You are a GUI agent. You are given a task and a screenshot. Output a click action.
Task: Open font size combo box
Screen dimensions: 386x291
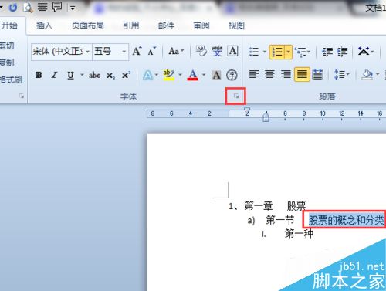110,52
